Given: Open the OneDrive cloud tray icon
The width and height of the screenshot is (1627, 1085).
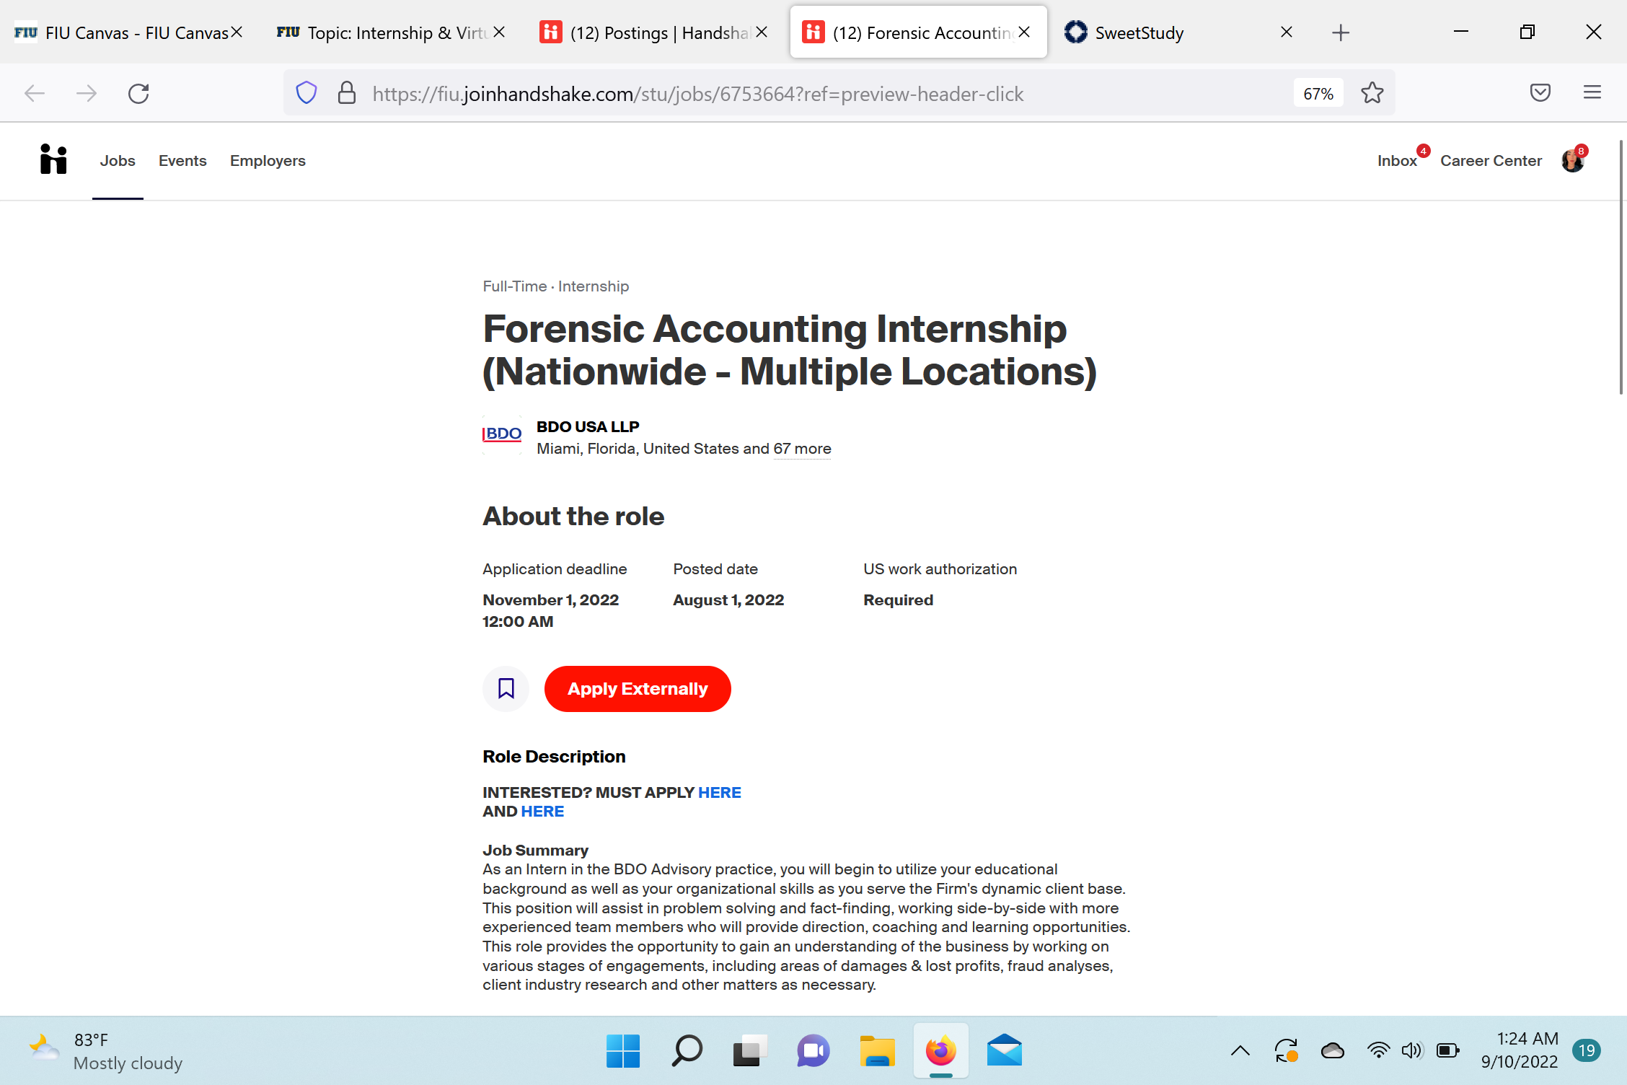Looking at the screenshot, I should [x=1333, y=1050].
